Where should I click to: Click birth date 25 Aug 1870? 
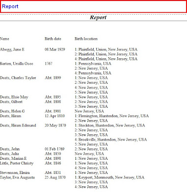[x=55, y=177]
